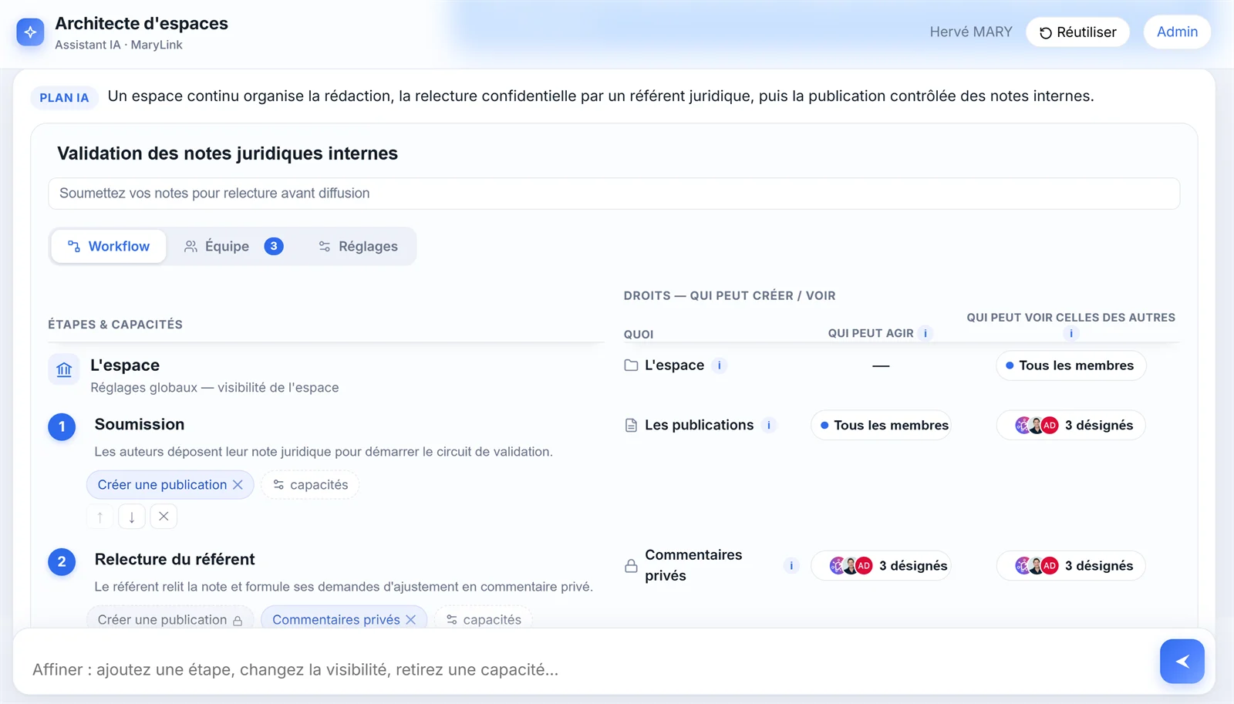The width and height of the screenshot is (1234, 704).
Task: Click lock icon next to Commentaires privés row
Action: click(x=631, y=566)
